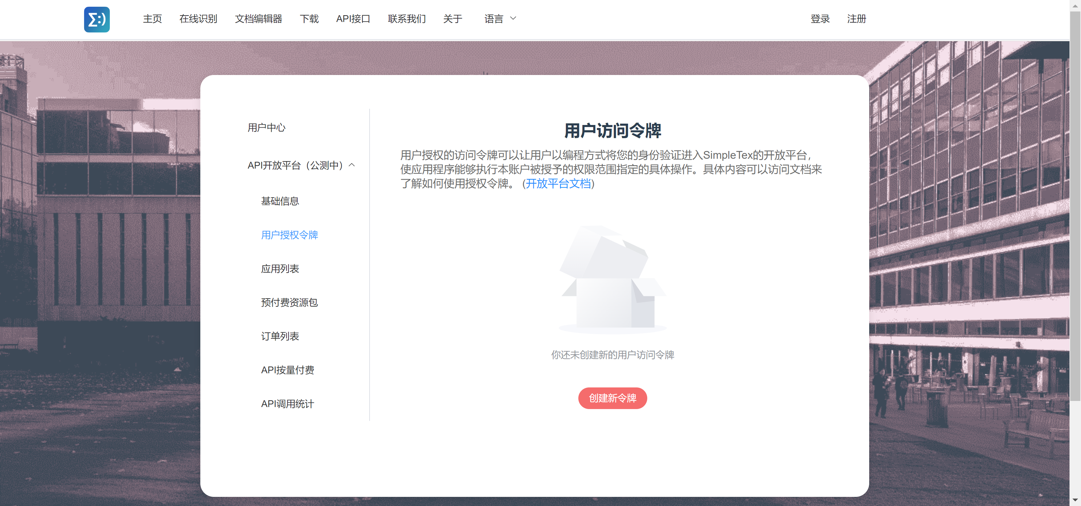Screen dimensions: 1081x506
Task: Open the API接口 menu item
Action: coord(353,19)
